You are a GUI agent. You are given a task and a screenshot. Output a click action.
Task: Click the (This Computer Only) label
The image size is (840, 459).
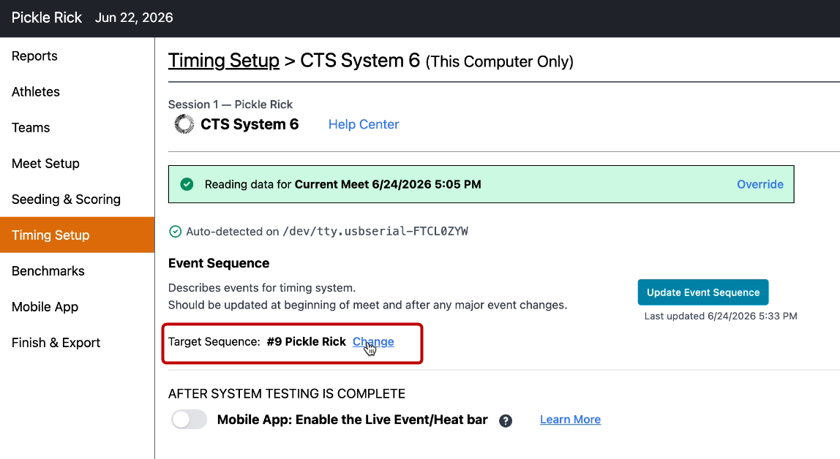pyautogui.click(x=499, y=61)
